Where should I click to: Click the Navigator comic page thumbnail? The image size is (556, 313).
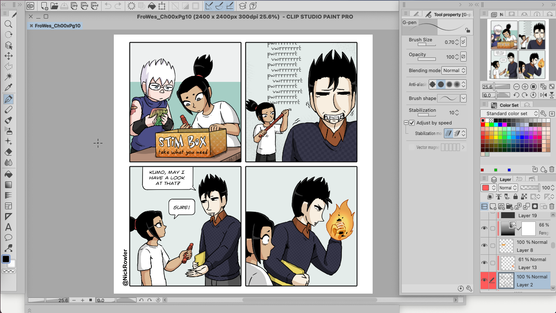518,49
